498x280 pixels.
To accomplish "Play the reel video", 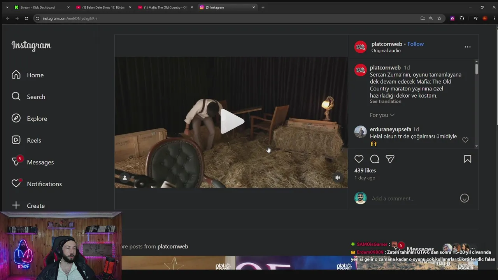I will tap(232, 122).
